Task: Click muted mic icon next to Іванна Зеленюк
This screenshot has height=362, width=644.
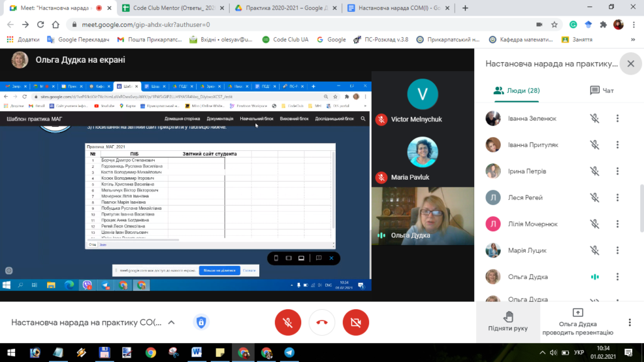Action: click(x=594, y=118)
